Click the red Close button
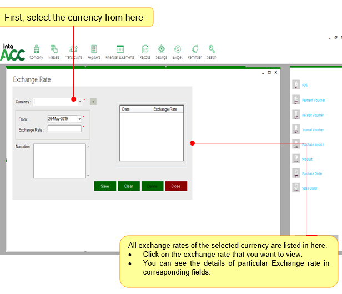 (176, 186)
